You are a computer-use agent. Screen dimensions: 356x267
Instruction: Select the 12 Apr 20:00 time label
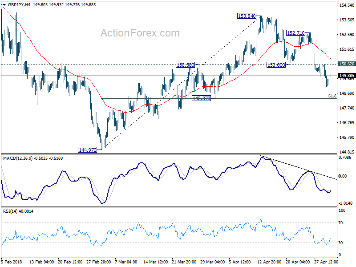[269, 262]
